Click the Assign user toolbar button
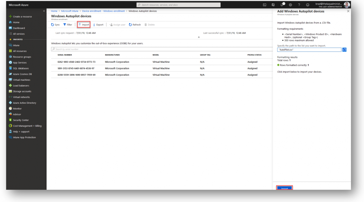The width and height of the screenshot is (364, 202). click(x=117, y=25)
